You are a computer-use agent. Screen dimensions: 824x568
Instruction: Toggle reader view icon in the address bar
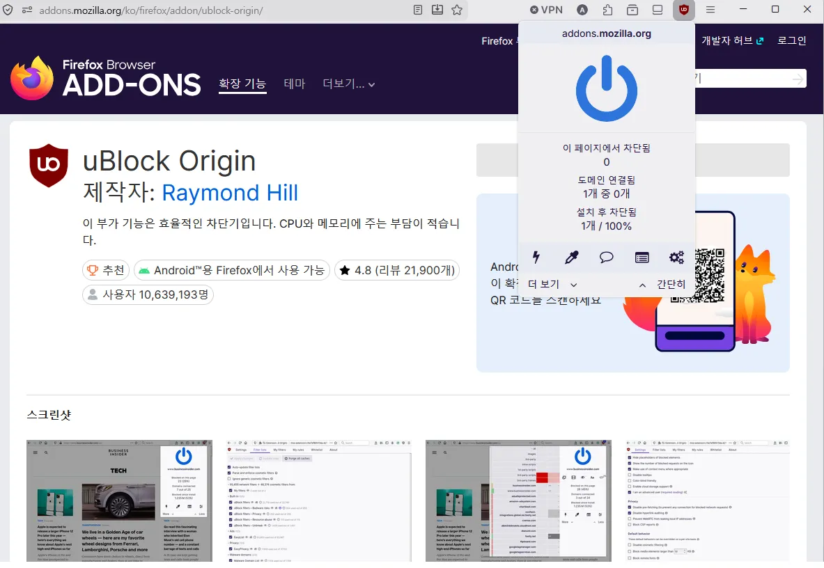418,10
